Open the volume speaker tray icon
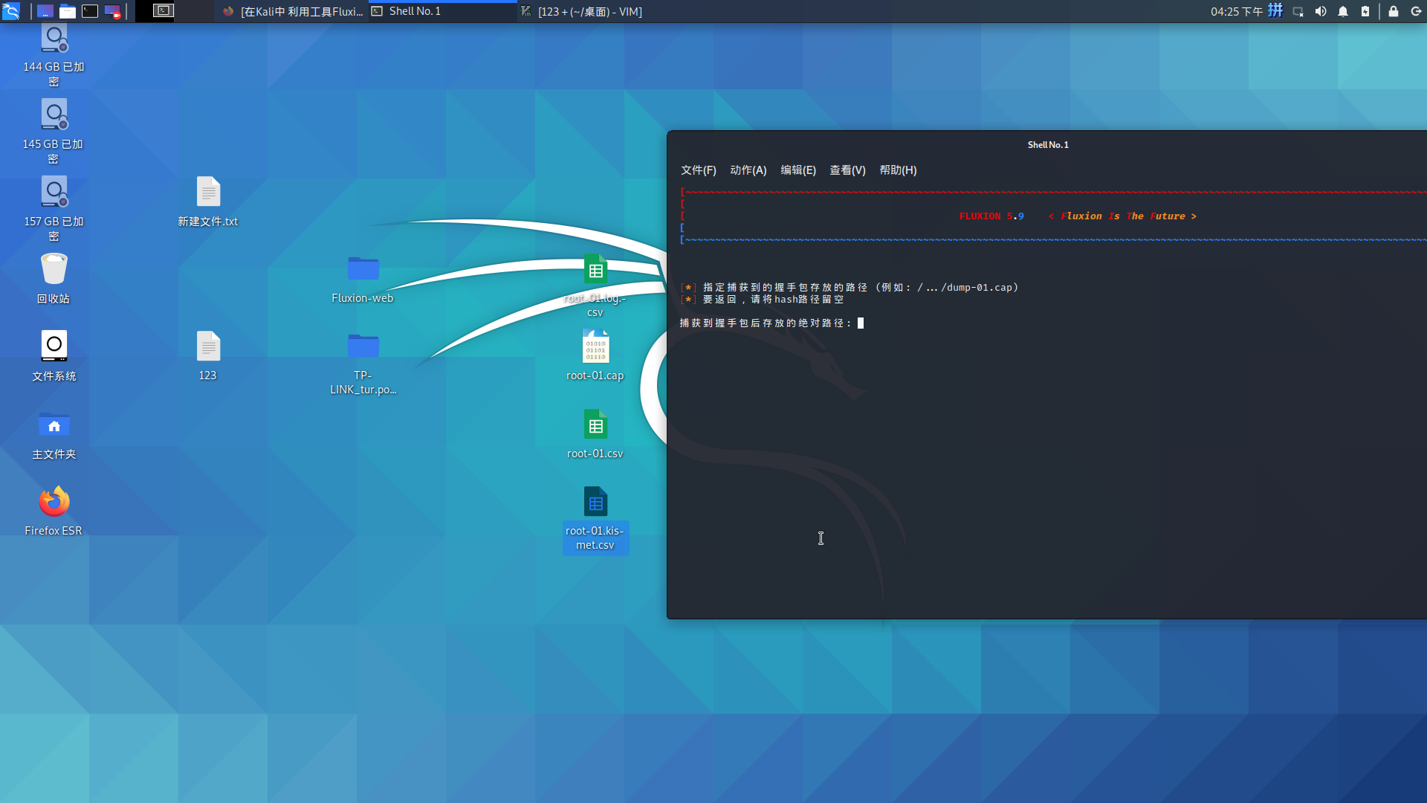This screenshot has width=1427, height=803. tap(1321, 11)
